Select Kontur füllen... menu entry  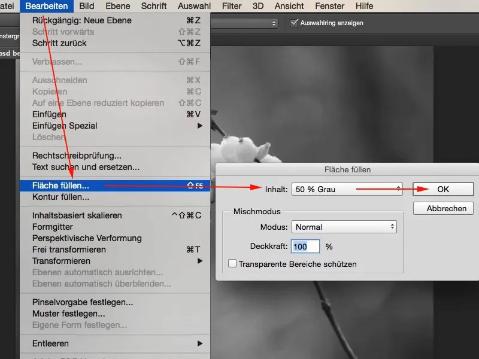tap(115, 197)
